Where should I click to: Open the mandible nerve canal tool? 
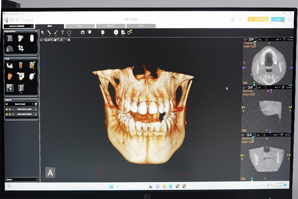coord(9,66)
